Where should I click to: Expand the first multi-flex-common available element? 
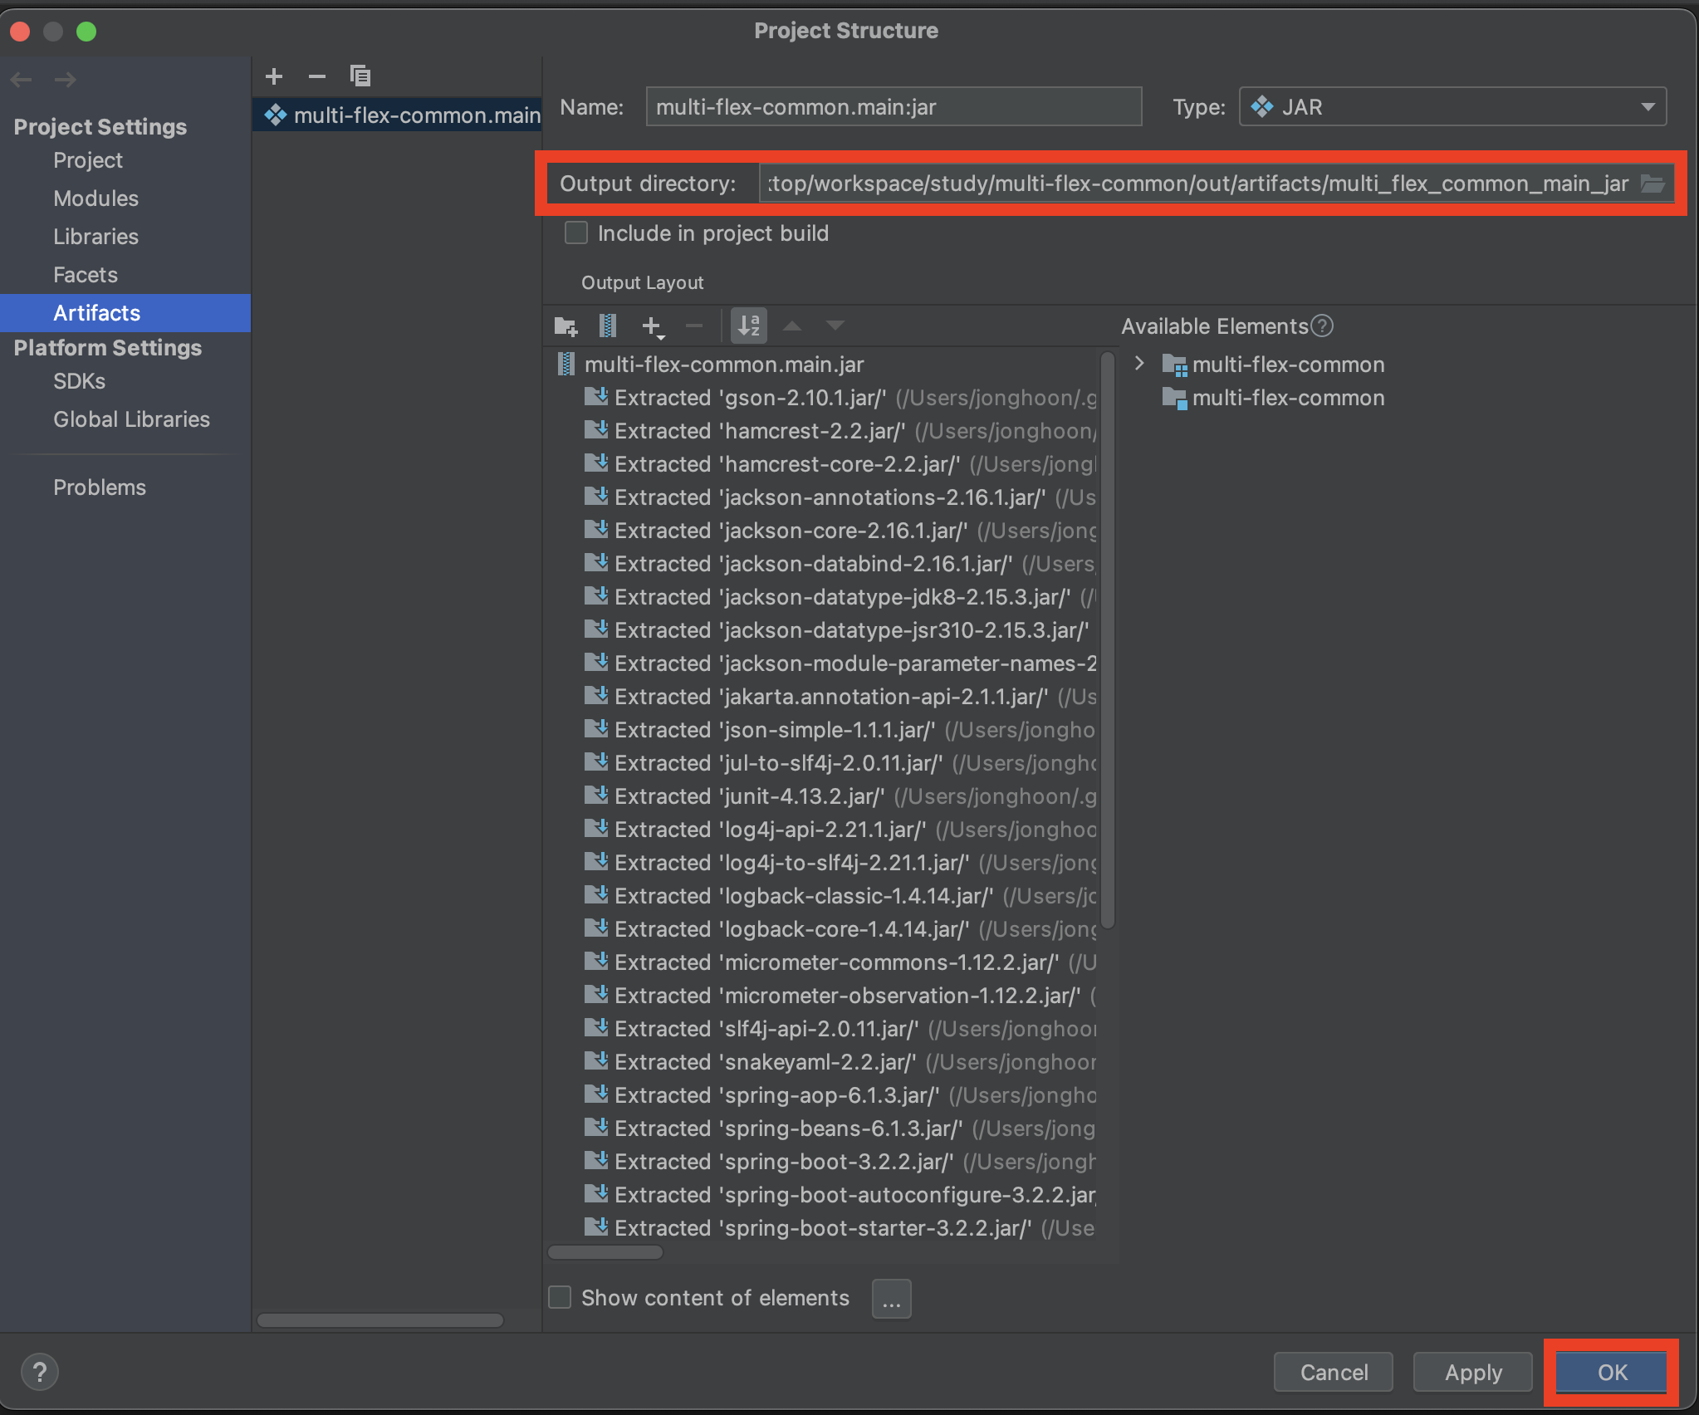tap(1139, 364)
